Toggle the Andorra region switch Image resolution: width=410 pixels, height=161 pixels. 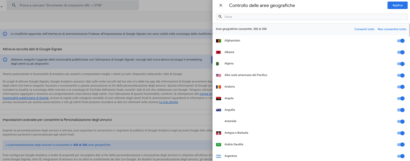[x=401, y=87]
